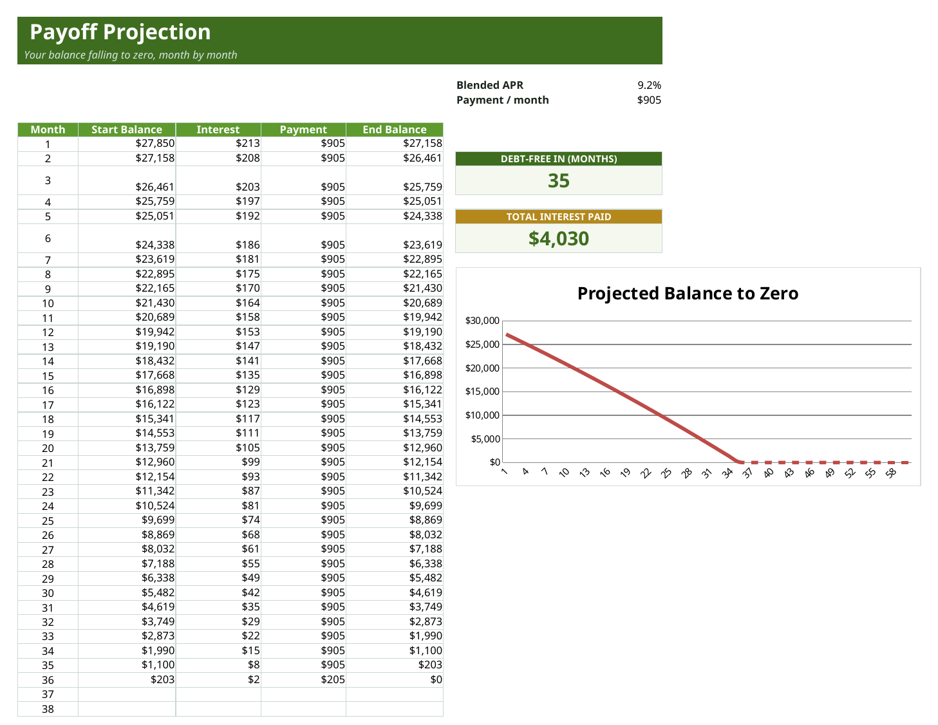Select interest cell $49

click(218, 578)
